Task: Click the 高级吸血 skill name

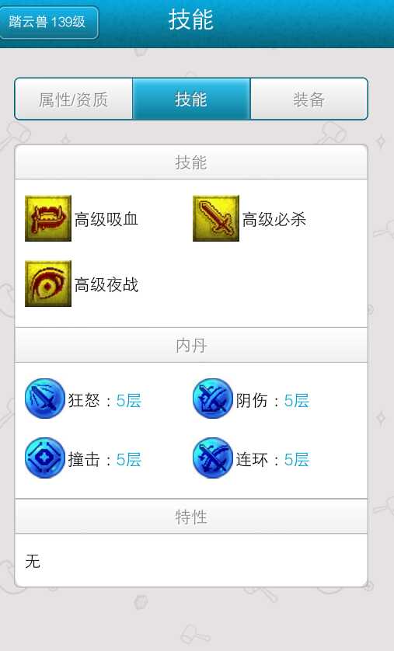Action: click(x=106, y=219)
